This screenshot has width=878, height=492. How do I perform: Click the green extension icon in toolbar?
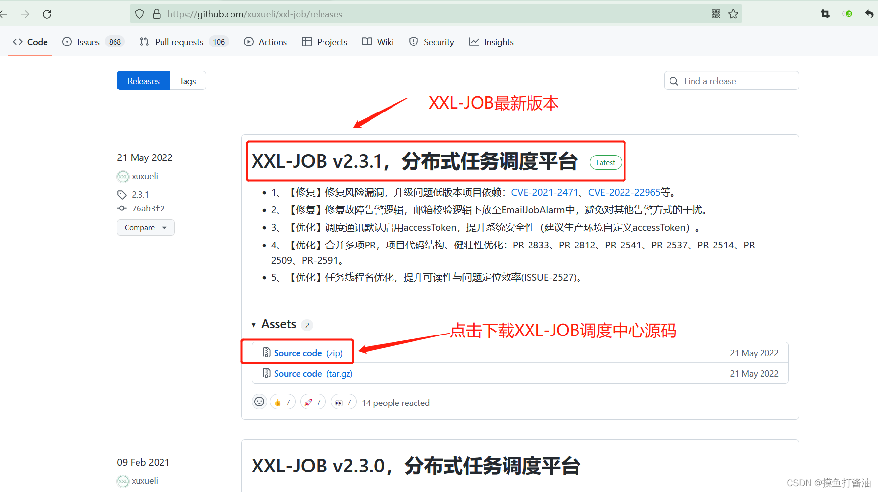coord(847,14)
